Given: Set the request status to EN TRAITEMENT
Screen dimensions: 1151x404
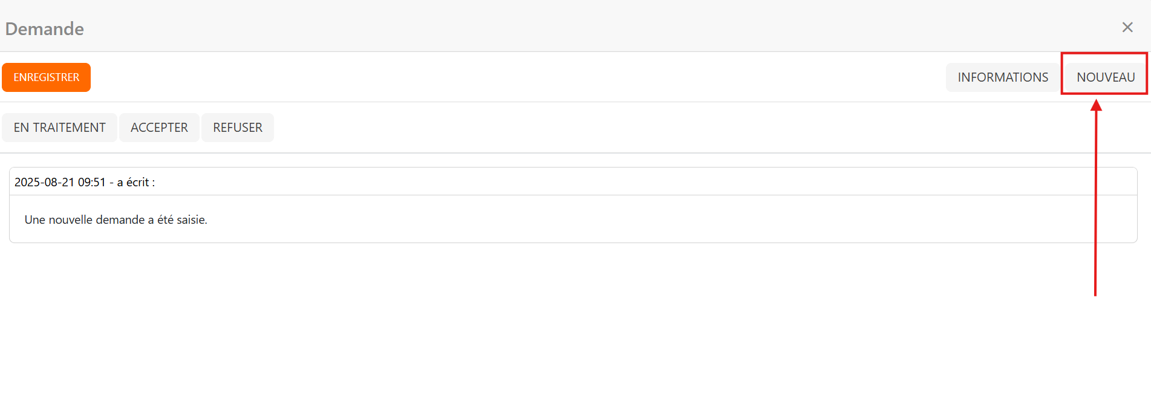Looking at the screenshot, I should [x=59, y=128].
